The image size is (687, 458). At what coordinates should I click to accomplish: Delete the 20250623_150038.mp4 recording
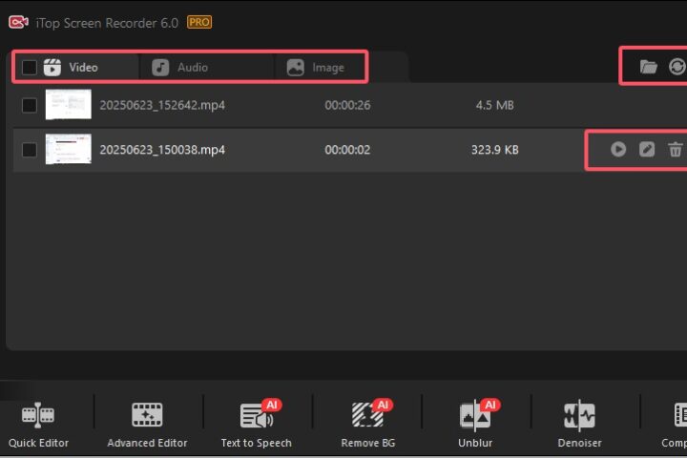(x=676, y=150)
